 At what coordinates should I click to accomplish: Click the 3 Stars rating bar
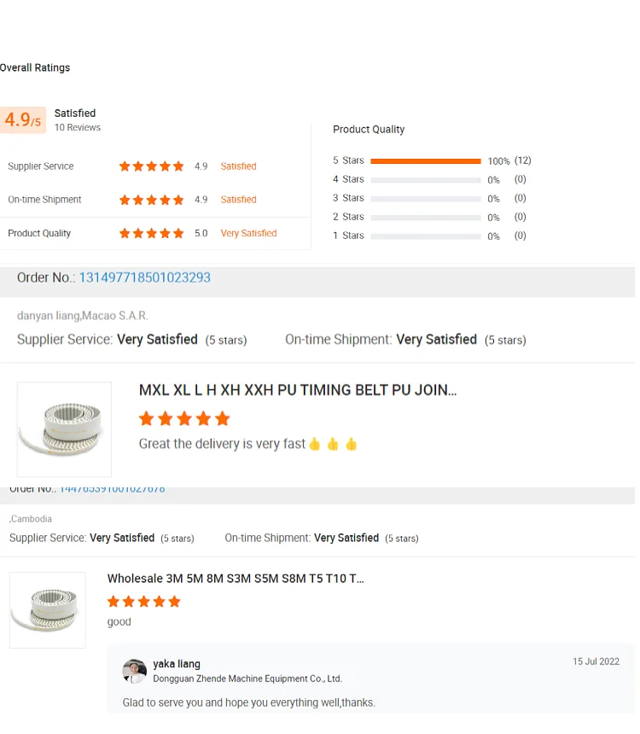(x=426, y=199)
